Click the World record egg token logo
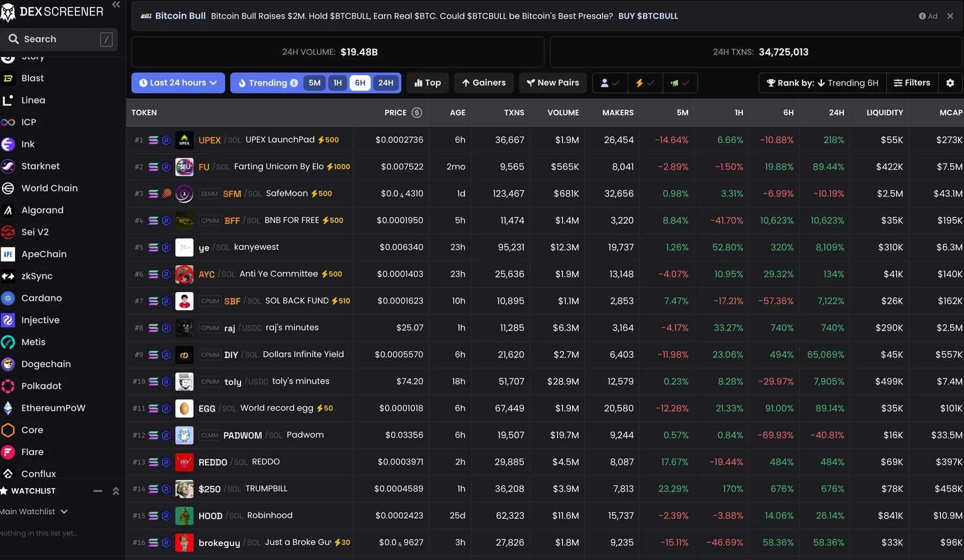The image size is (964, 560). point(184,408)
